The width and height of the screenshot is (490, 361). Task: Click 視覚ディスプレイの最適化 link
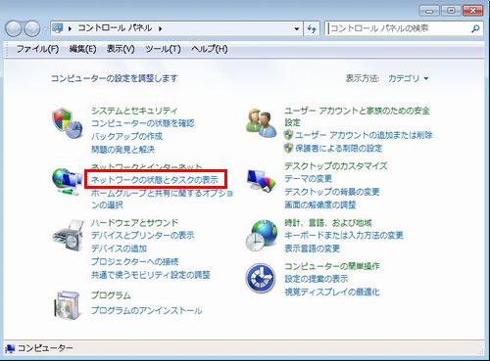(332, 292)
